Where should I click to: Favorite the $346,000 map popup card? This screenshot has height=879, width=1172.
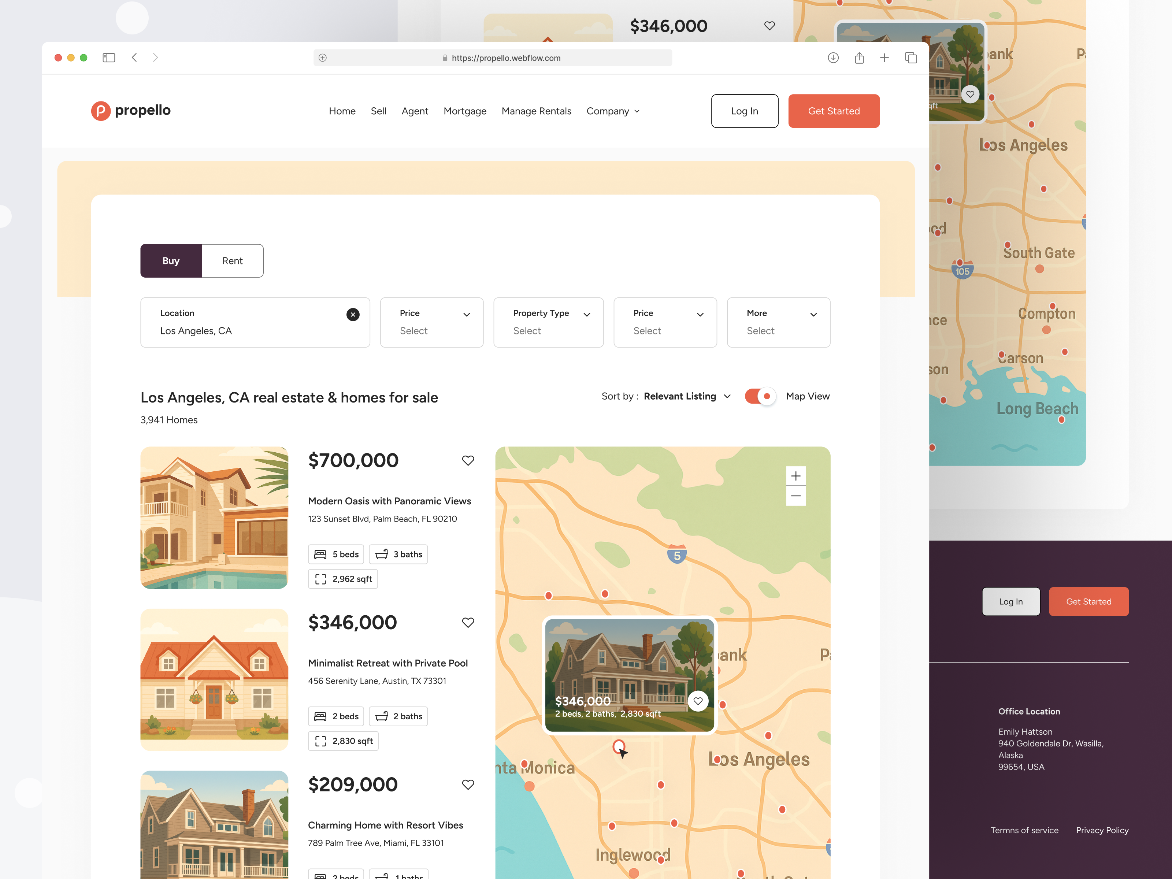[698, 700]
